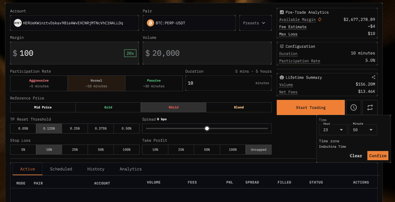Set Stop Loss to 5%
This screenshot has height=202, width=395.
[23, 149]
